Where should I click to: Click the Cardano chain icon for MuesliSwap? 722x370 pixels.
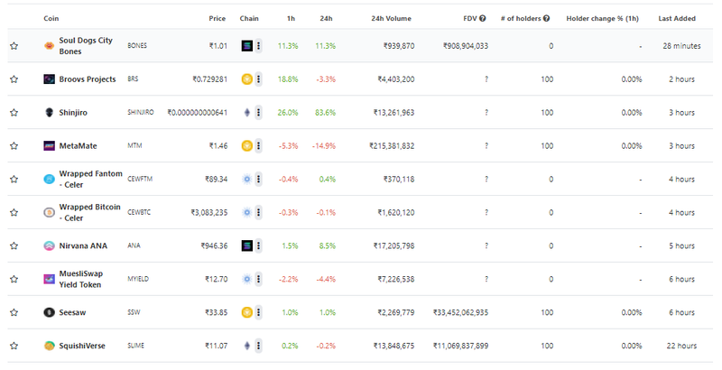(x=246, y=279)
